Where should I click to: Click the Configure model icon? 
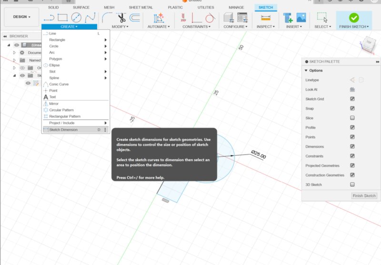(229, 18)
